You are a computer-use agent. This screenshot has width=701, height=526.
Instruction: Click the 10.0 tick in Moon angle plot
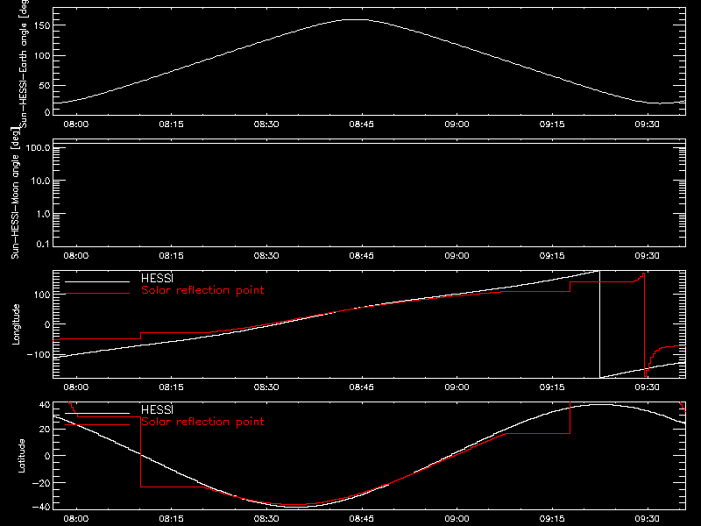point(40,181)
